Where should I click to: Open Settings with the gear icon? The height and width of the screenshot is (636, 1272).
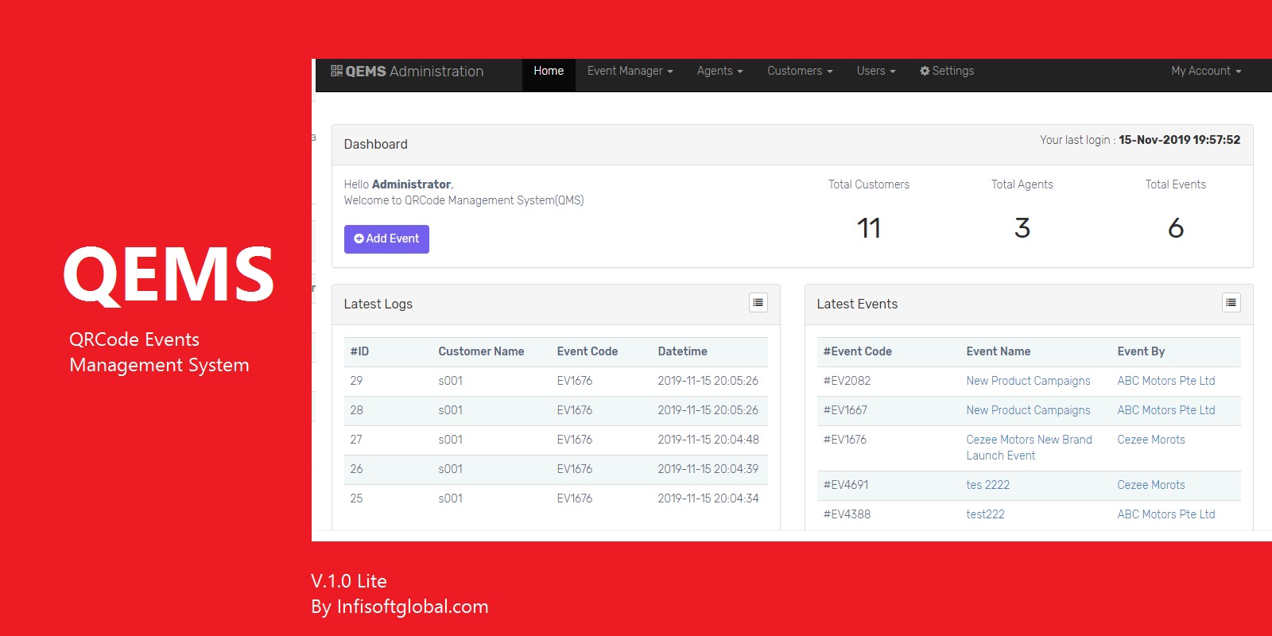point(946,71)
